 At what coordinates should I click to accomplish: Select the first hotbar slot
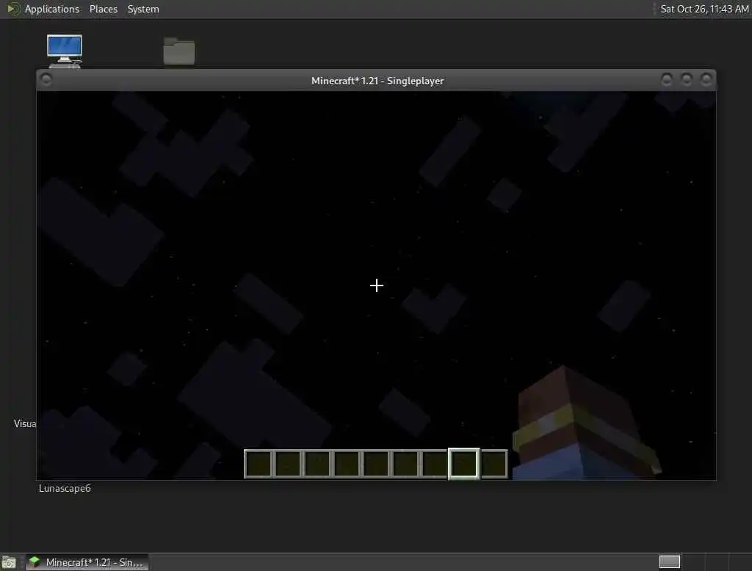click(x=259, y=464)
